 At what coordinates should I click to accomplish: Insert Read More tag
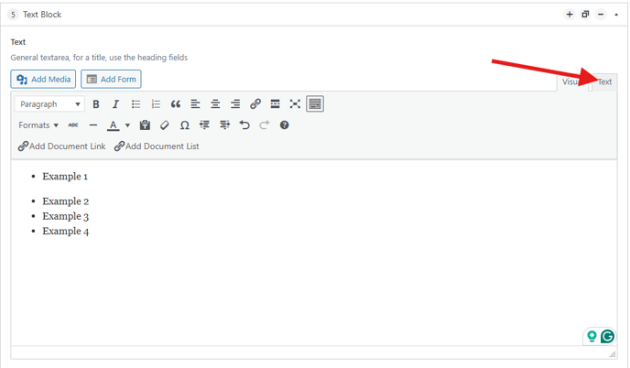point(276,104)
